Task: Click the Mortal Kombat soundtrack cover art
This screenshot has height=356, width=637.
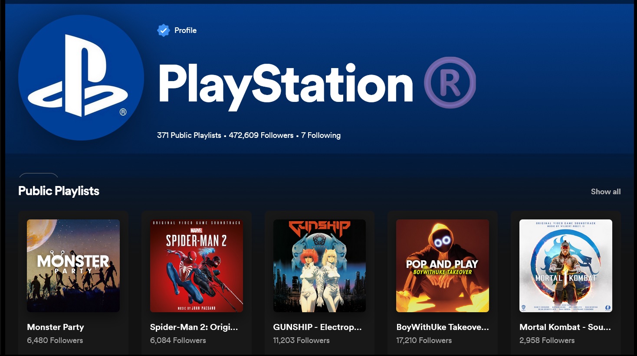Action: pyautogui.click(x=565, y=265)
